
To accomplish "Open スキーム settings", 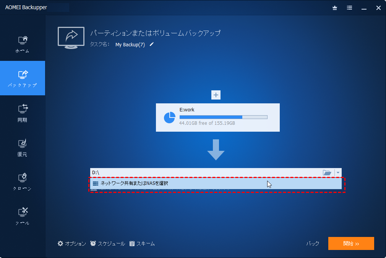I will coord(142,244).
